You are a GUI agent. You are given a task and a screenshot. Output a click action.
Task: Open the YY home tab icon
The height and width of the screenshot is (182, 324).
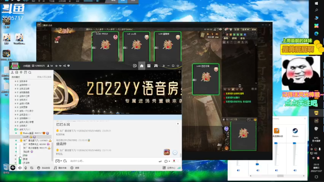coord(141,66)
